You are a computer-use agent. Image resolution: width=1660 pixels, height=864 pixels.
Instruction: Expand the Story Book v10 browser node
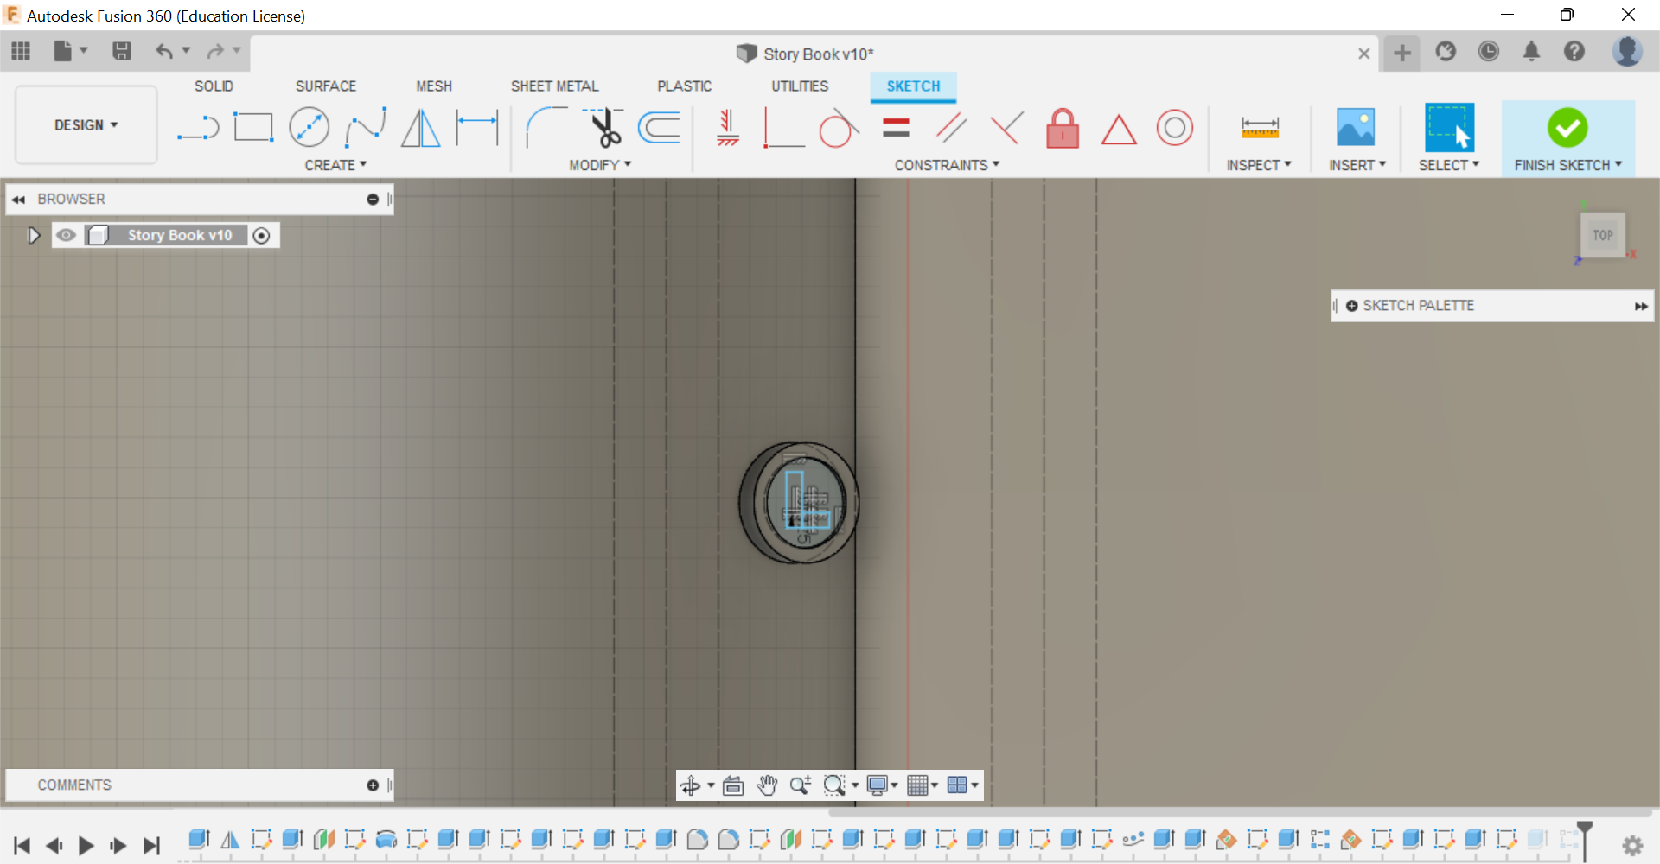tap(34, 235)
